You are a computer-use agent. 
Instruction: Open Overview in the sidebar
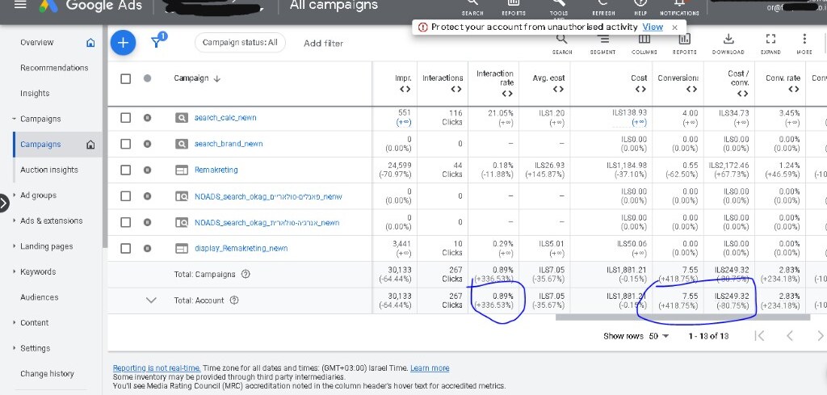(x=37, y=43)
